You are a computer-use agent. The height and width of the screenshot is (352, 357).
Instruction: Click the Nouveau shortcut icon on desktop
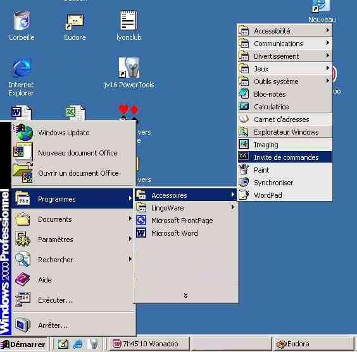pos(321,6)
